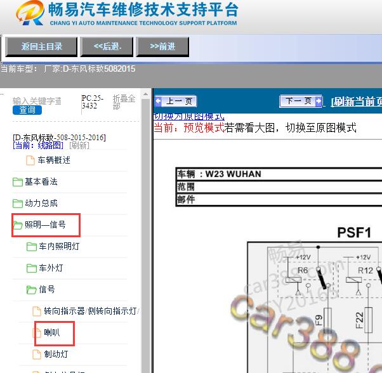Image resolution: width=382 pixels, height=373 pixels.
Task: Click the [刷新] link in the tree header
Action: (79, 145)
